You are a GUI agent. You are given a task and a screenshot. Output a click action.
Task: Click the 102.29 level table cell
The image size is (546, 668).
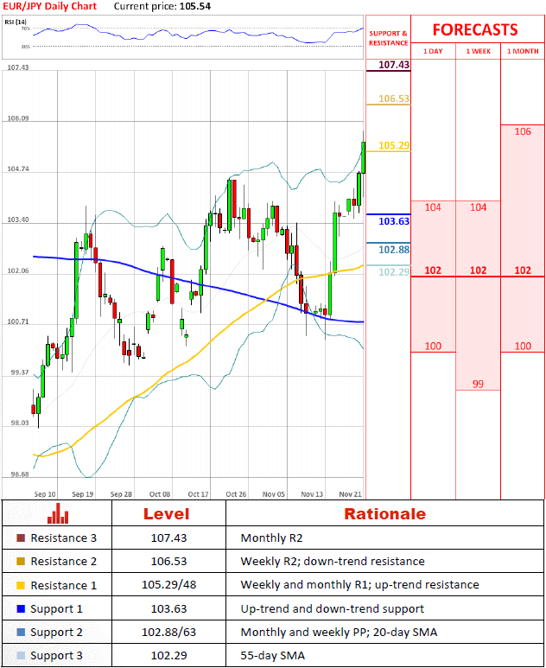168,656
